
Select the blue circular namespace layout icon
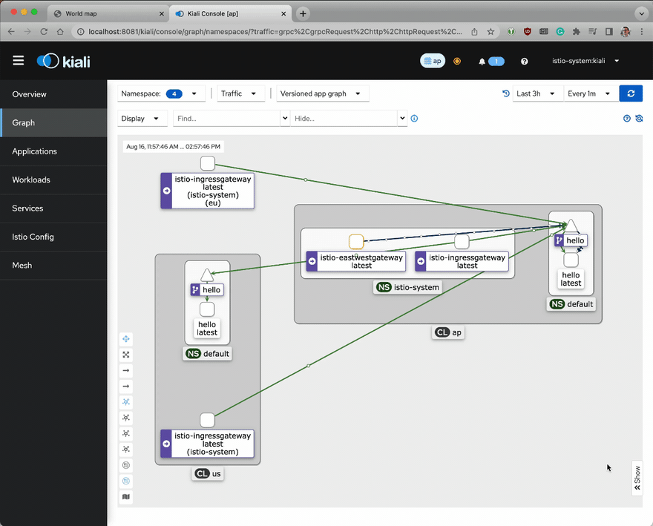pos(125,481)
